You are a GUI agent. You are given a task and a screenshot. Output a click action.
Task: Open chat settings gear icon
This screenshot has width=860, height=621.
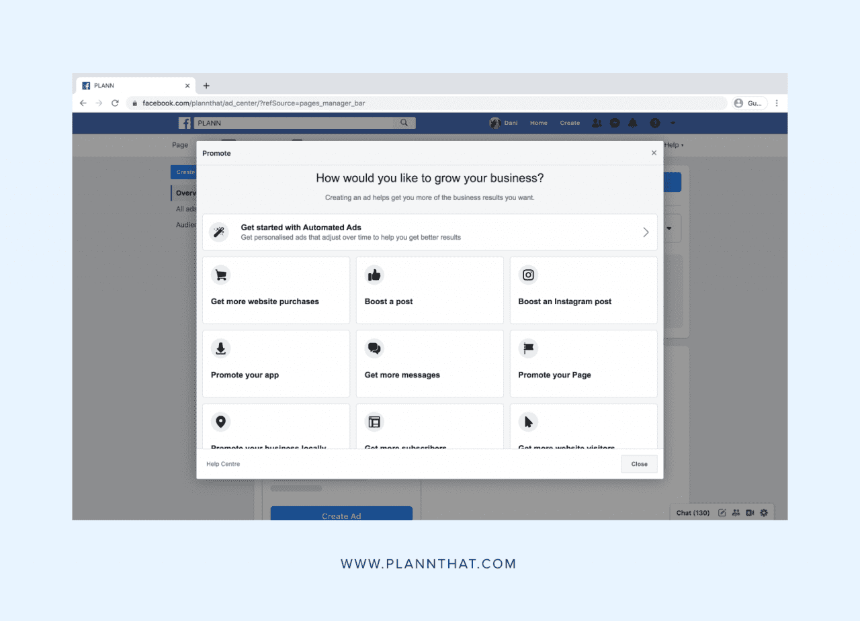tap(764, 513)
